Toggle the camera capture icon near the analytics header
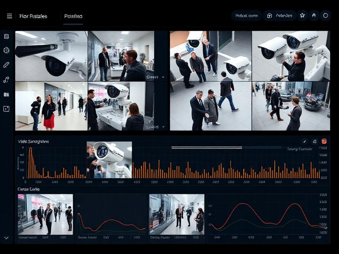Screen dimensions: 339x254 [x=314, y=141]
